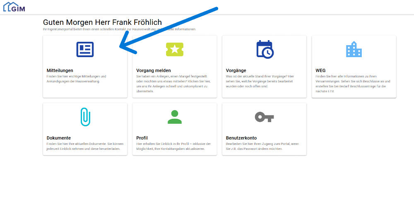Click the Benutzerkonto heading
414x207 pixels.
click(x=241, y=138)
